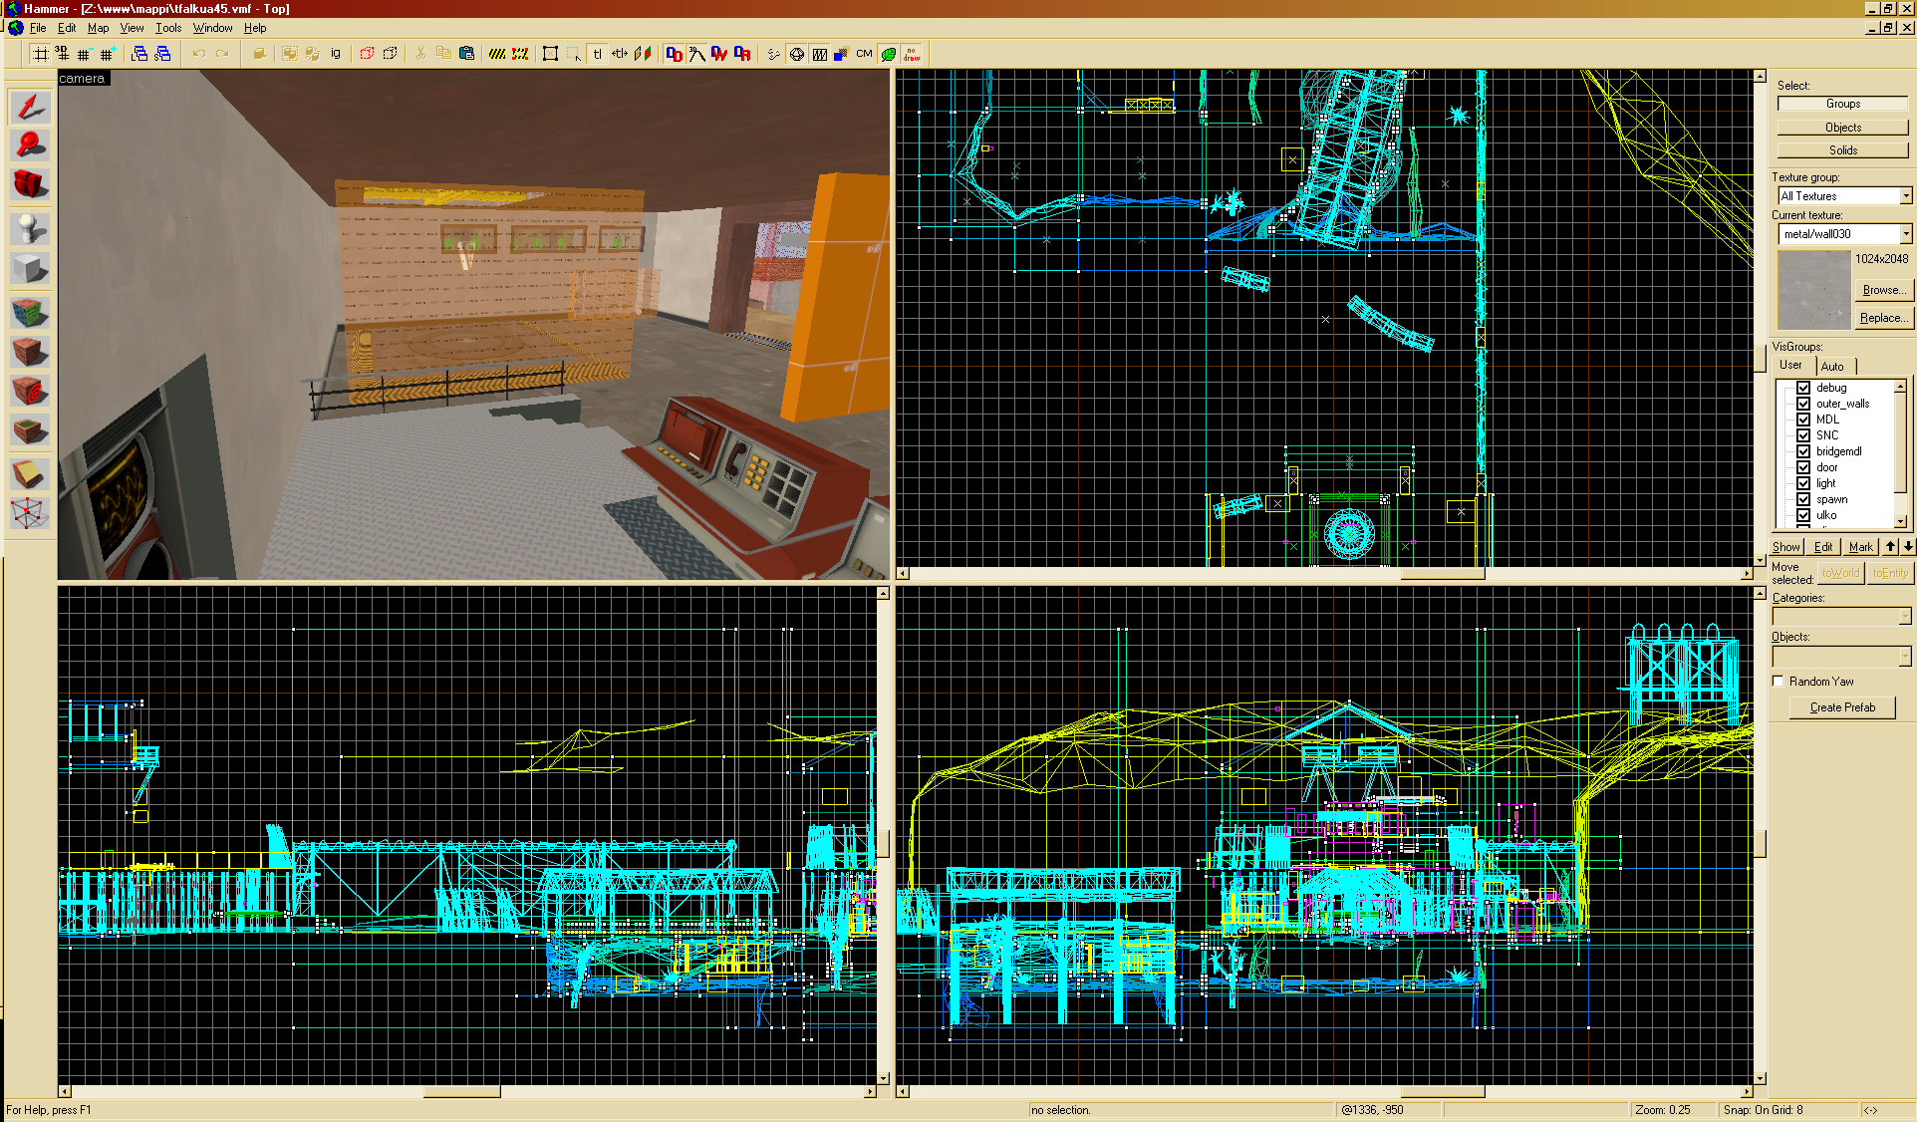Uncheck the debug visgroup
The image size is (1917, 1122).
tap(1803, 388)
